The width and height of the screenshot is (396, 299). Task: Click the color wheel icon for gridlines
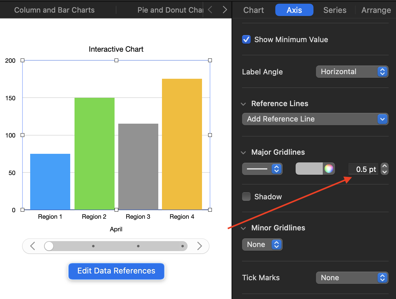pyautogui.click(x=329, y=169)
